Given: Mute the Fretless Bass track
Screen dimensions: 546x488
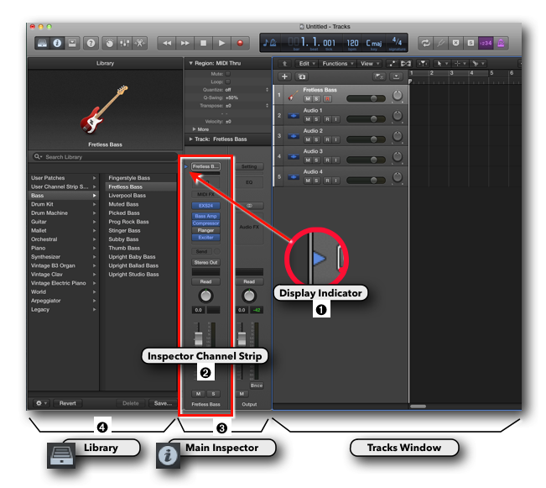Looking at the screenshot, I should 307,99.
